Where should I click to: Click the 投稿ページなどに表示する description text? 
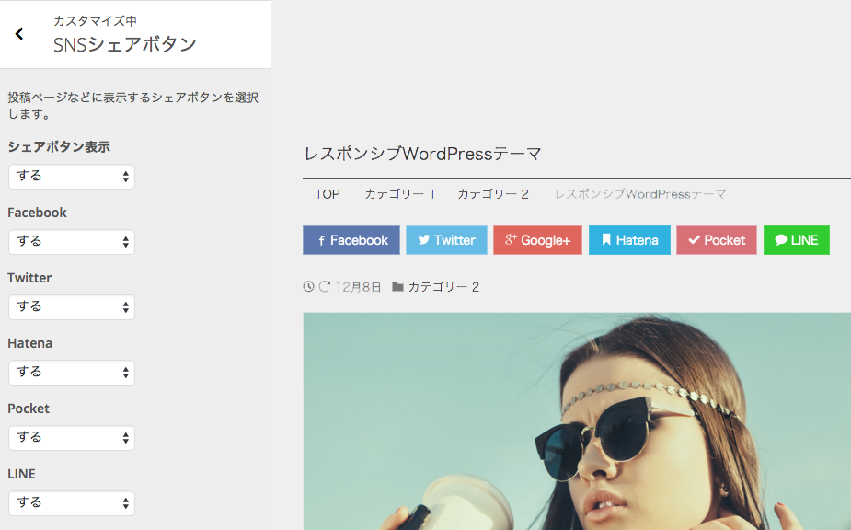pyautogui.click(x=133, y=105)
